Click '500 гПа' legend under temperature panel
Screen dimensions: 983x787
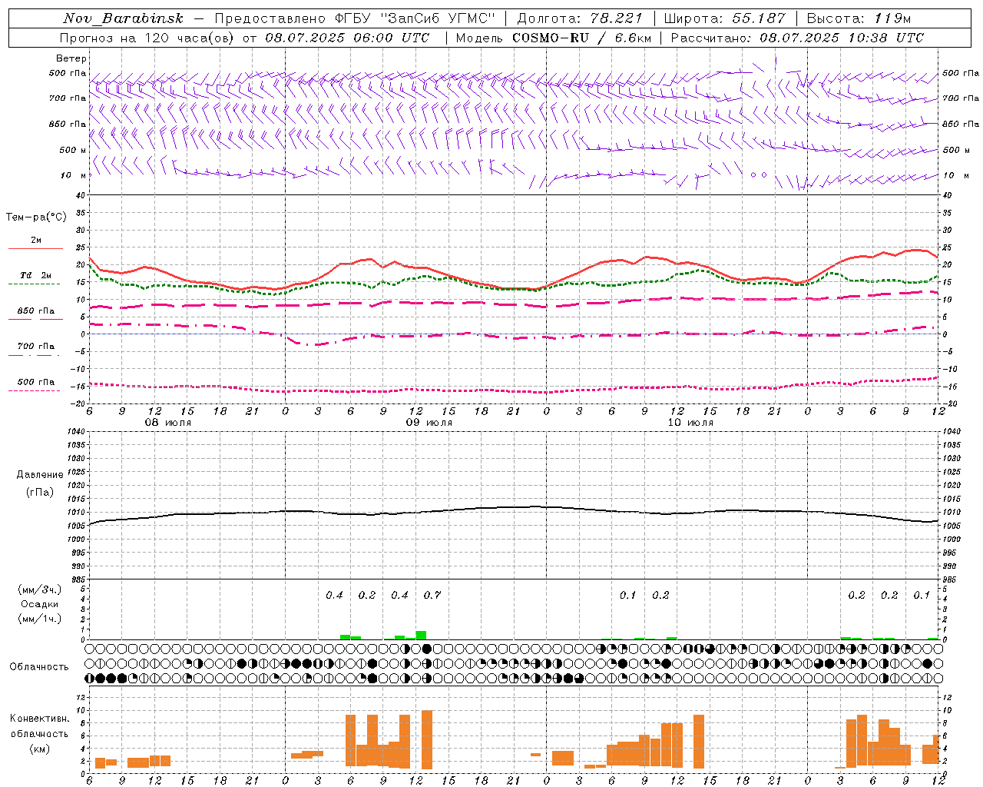pos(36,382)
